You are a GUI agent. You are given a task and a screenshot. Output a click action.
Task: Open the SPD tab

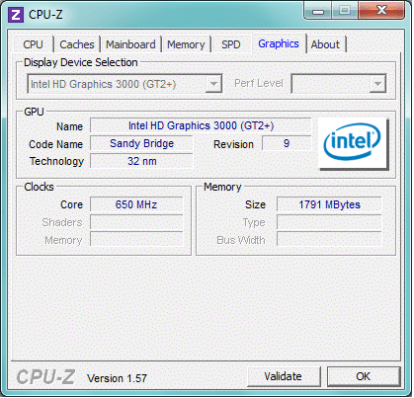point(231,44)
